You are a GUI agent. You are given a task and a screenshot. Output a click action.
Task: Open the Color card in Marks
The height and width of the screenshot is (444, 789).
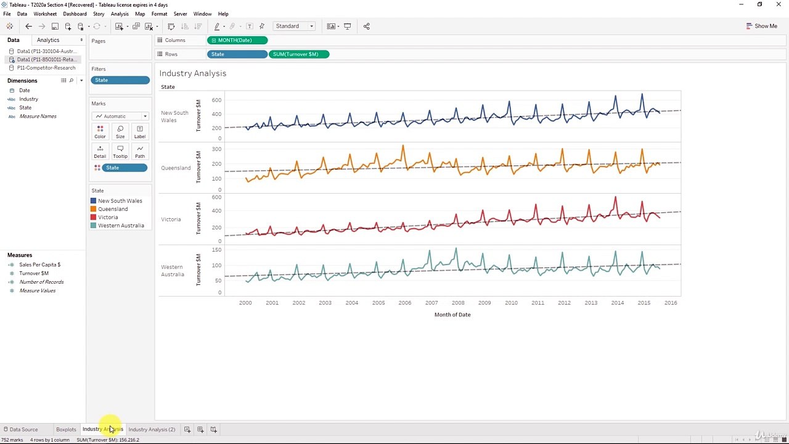(x=100, y=131)
